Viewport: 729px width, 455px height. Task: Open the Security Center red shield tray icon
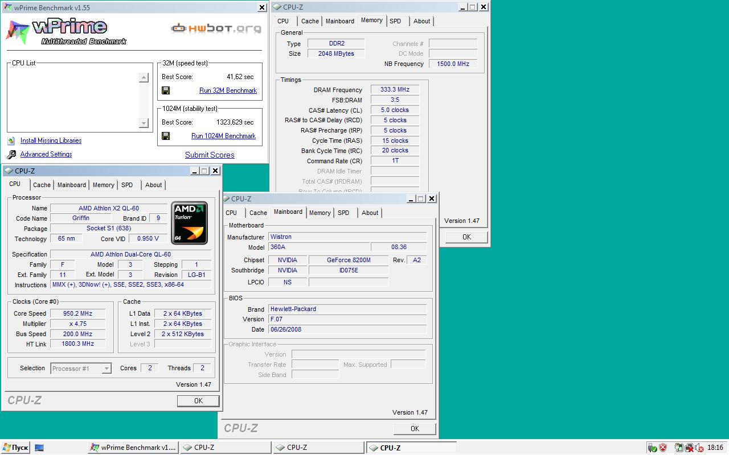(663, 448)
